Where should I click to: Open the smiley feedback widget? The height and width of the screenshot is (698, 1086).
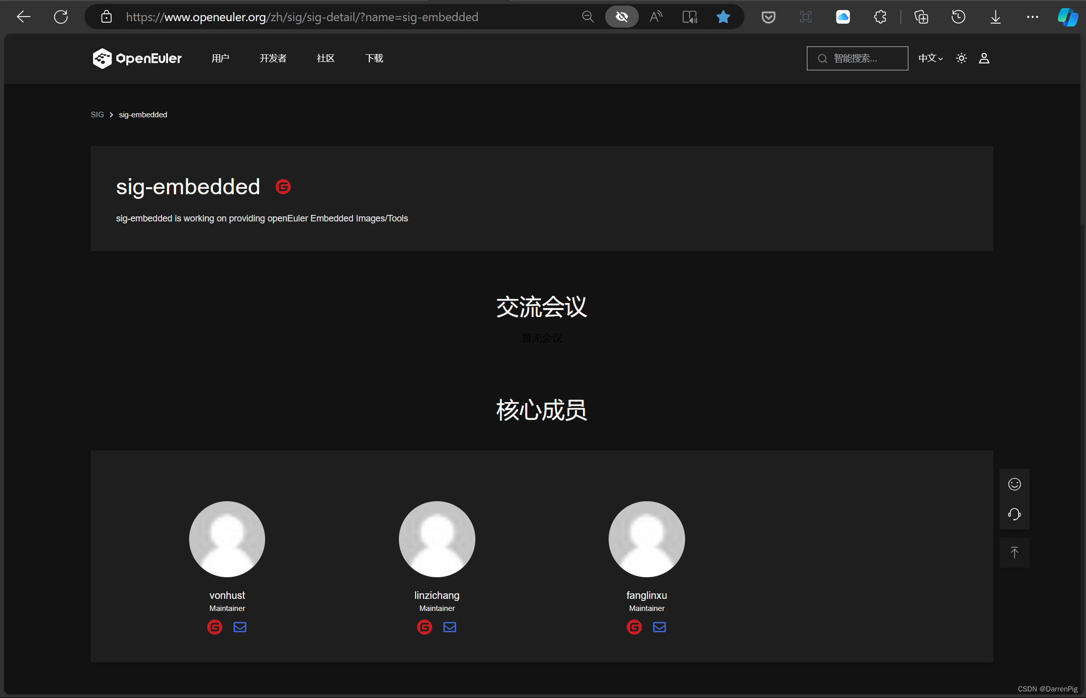(1014, 484)
